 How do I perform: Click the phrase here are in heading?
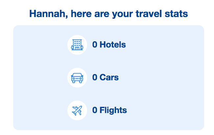tap(90, 14)
